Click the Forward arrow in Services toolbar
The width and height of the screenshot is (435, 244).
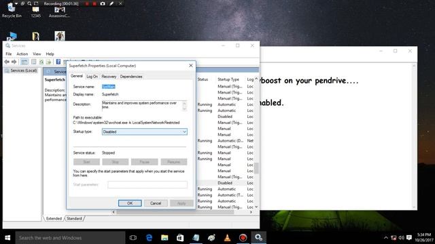(x=14, y=62)
